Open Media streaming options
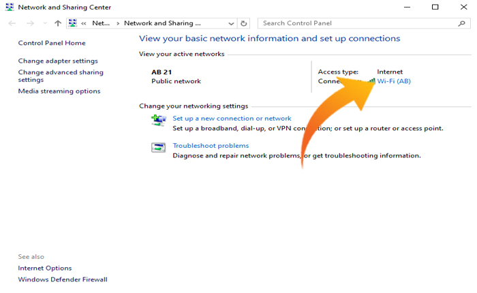This screenshot has height=293, width=477. [59, 91]
